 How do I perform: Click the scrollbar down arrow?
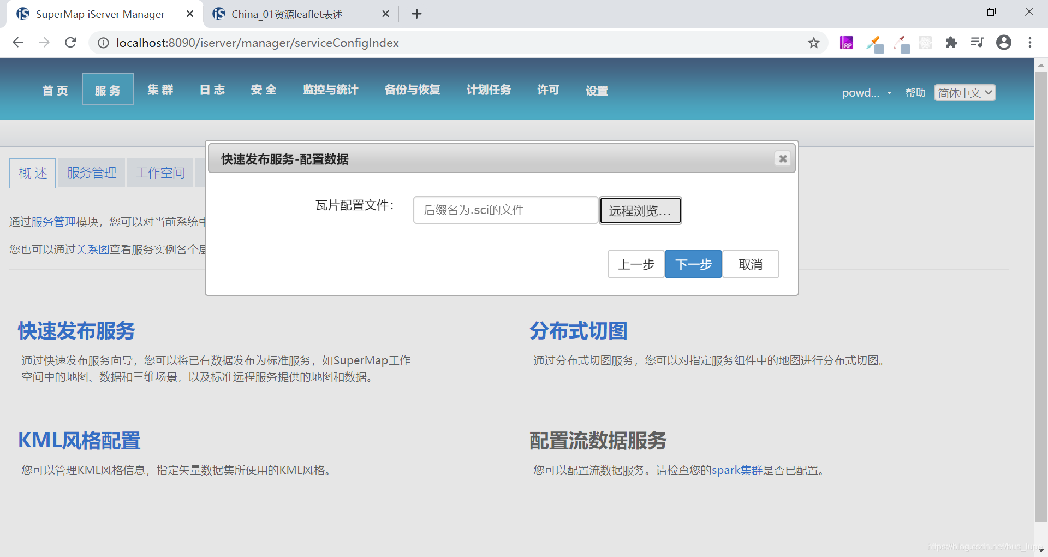1041,550
